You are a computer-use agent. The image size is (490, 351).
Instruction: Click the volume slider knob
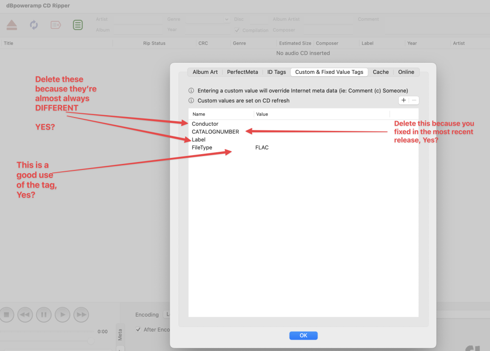point(91,341)
